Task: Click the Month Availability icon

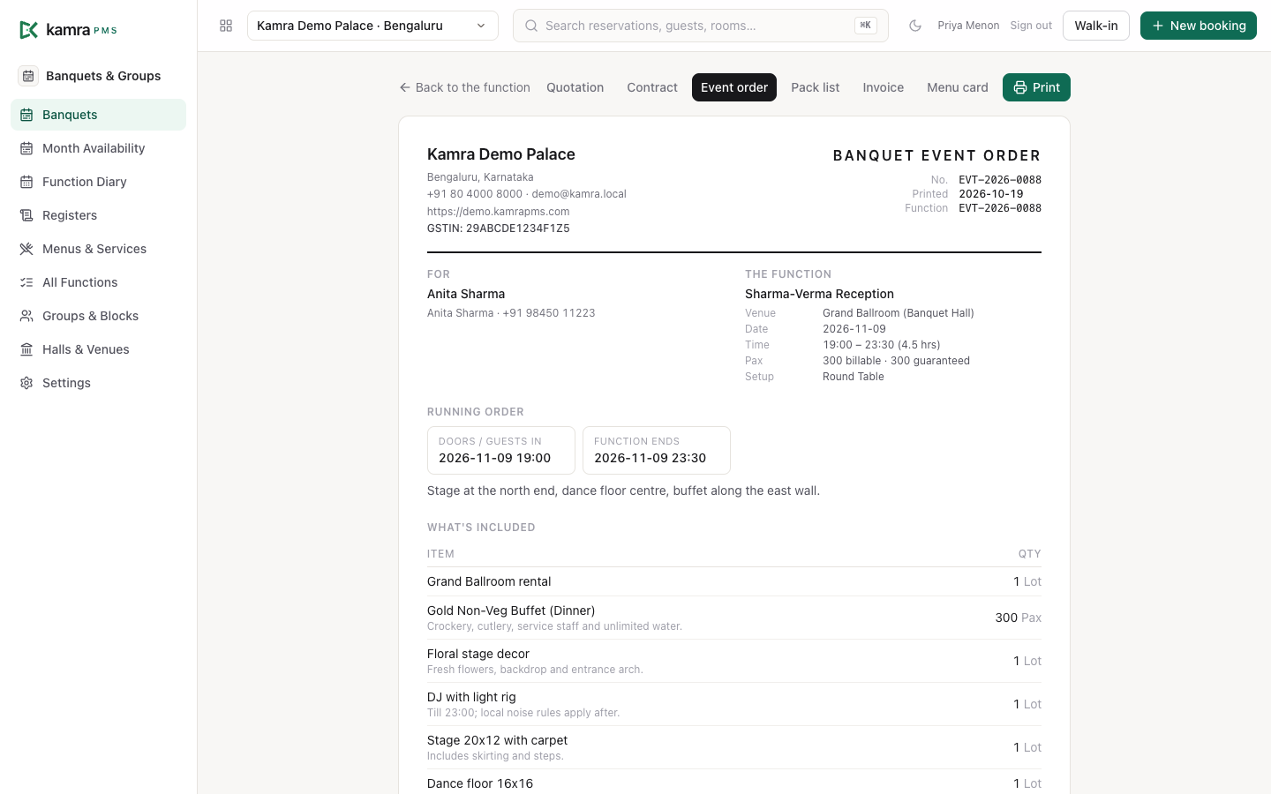Action: (26, 148)
